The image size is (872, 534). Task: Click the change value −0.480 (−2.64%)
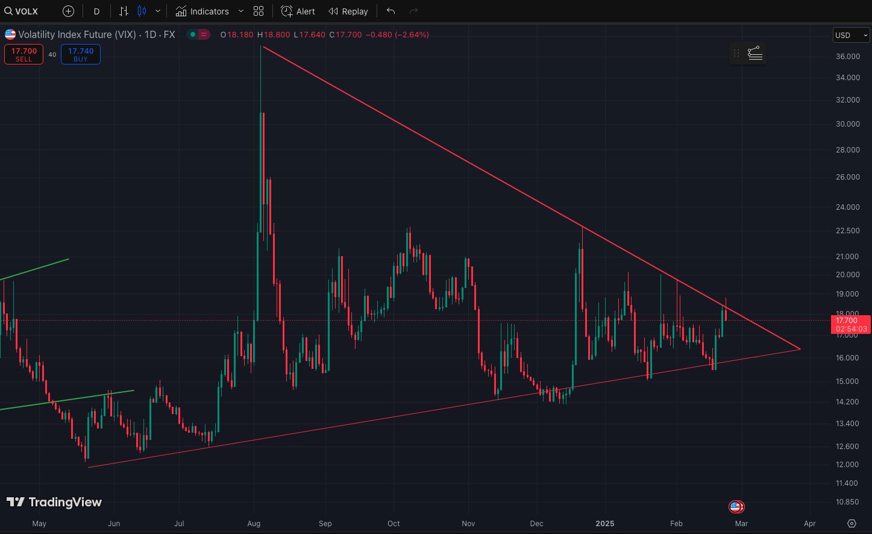(x=398, y=35)
